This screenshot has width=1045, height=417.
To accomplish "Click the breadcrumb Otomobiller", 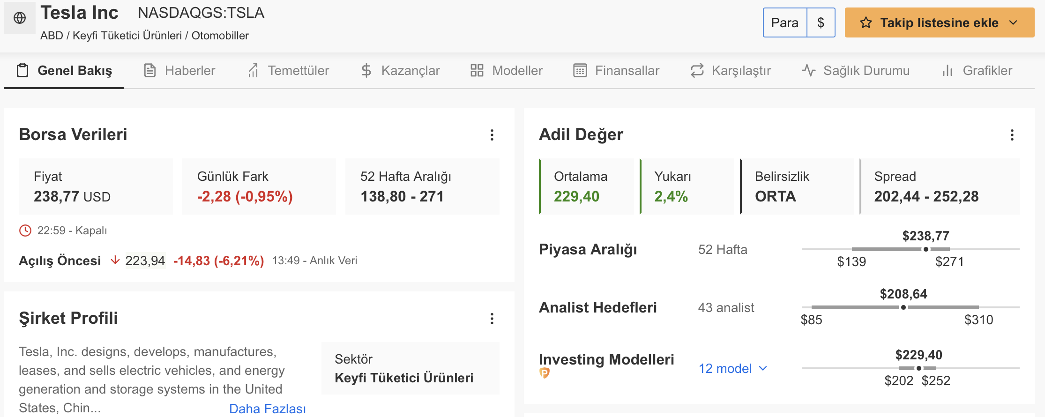I will (x=220, y=36).
